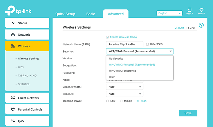Click the Network Name (SSID) field

pos(124,44)
